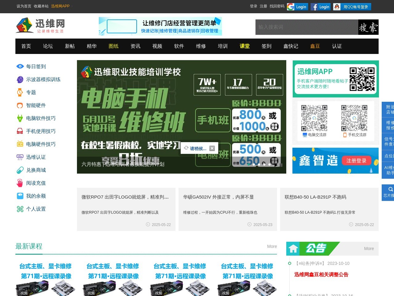This screenshot has height=296, width=394.
Task: Open 培训 in the navigation bar
Action: pos(223,46)
